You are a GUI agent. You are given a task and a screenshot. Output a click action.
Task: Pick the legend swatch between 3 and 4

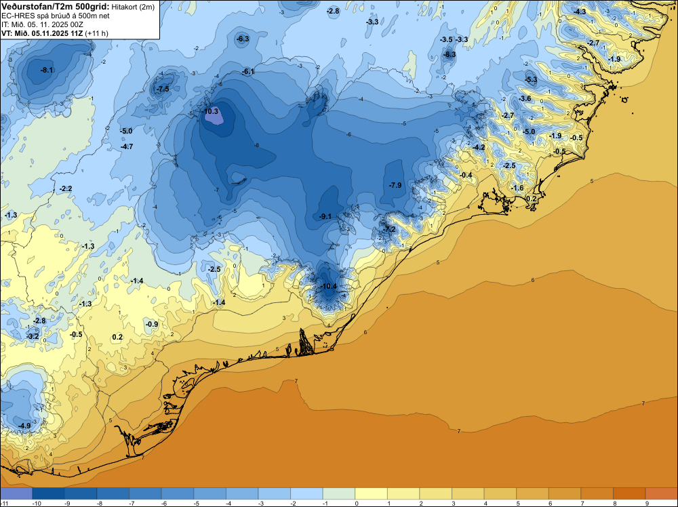click(468, 493)
